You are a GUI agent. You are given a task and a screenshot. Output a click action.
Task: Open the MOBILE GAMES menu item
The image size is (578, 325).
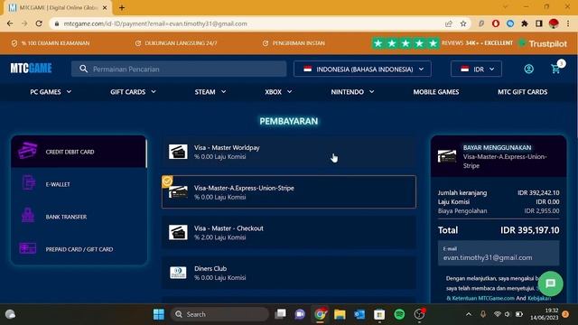click(x=435, y=92)
